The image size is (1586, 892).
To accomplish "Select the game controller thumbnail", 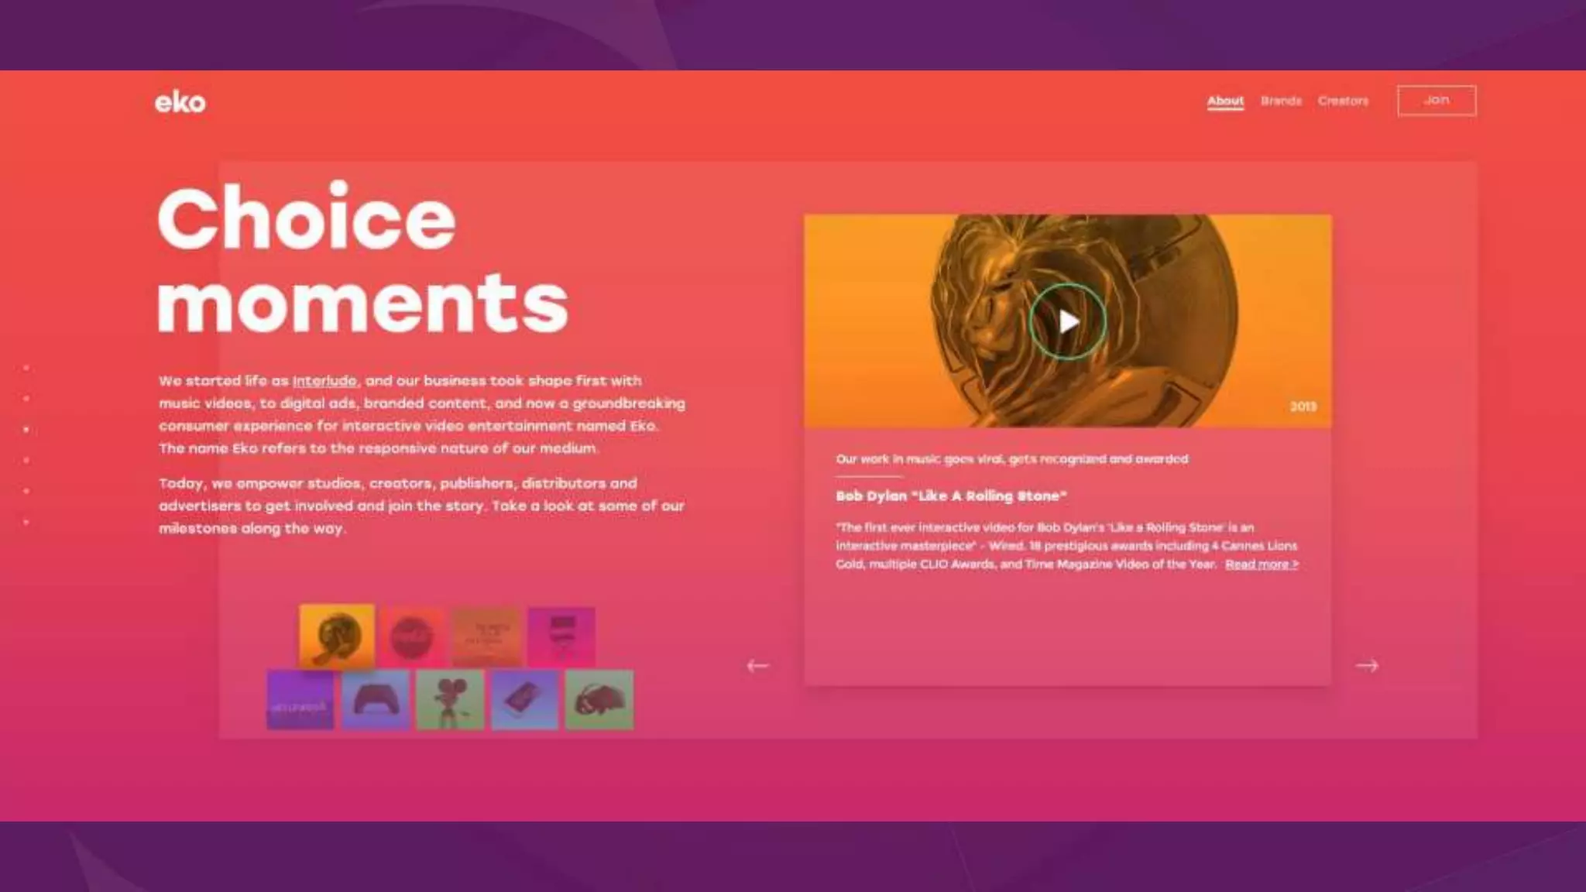I will [376, 700].
